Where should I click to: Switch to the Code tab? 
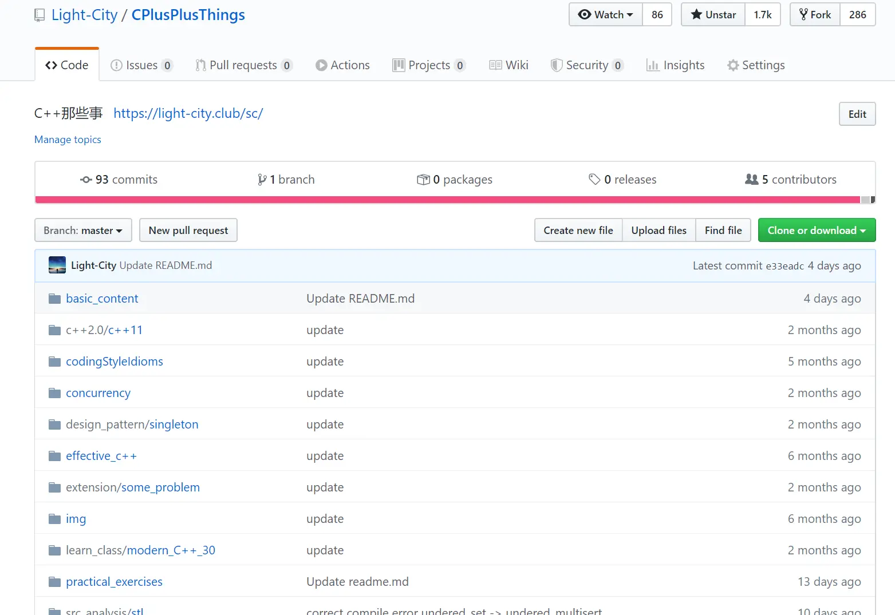pyautogui.click(x=67, y=65)
